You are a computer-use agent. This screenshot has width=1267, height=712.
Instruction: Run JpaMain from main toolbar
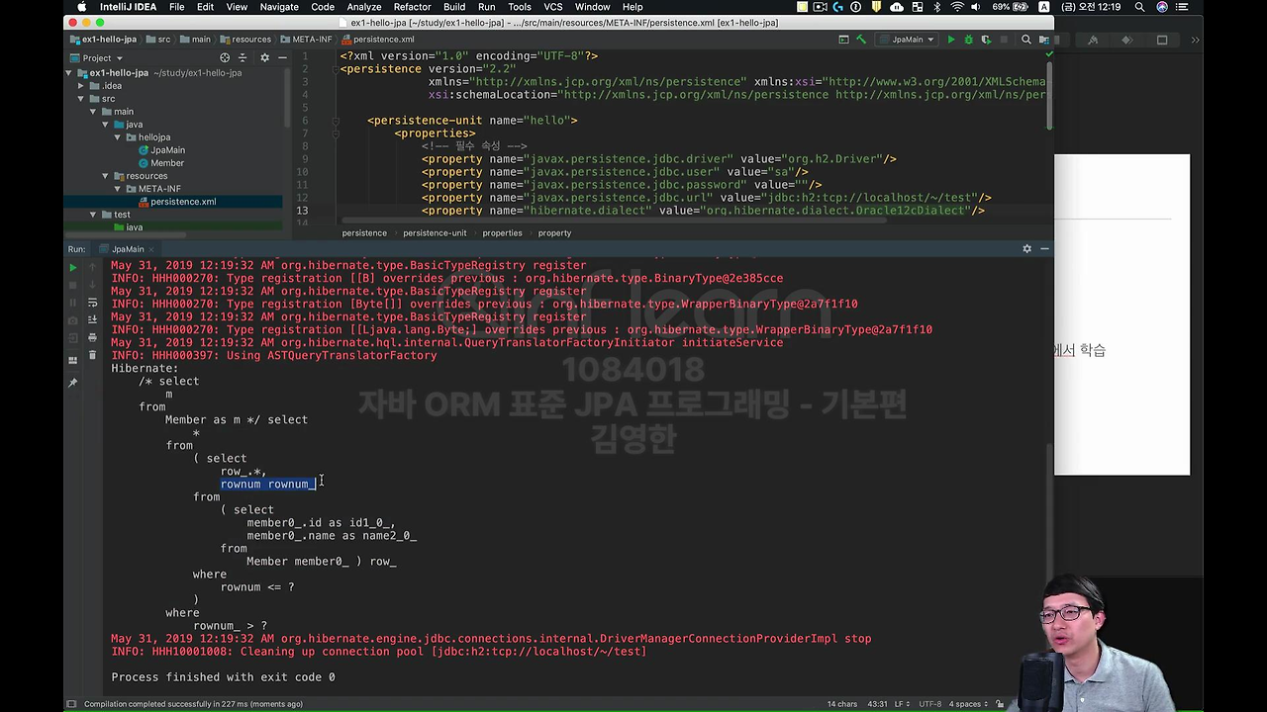951,40
